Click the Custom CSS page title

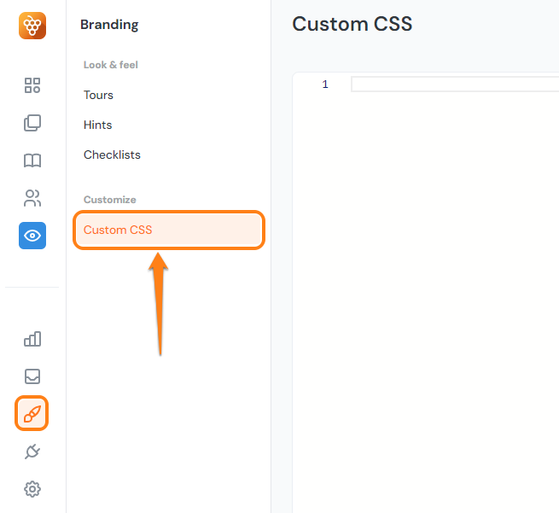click(x=352, y=24)
